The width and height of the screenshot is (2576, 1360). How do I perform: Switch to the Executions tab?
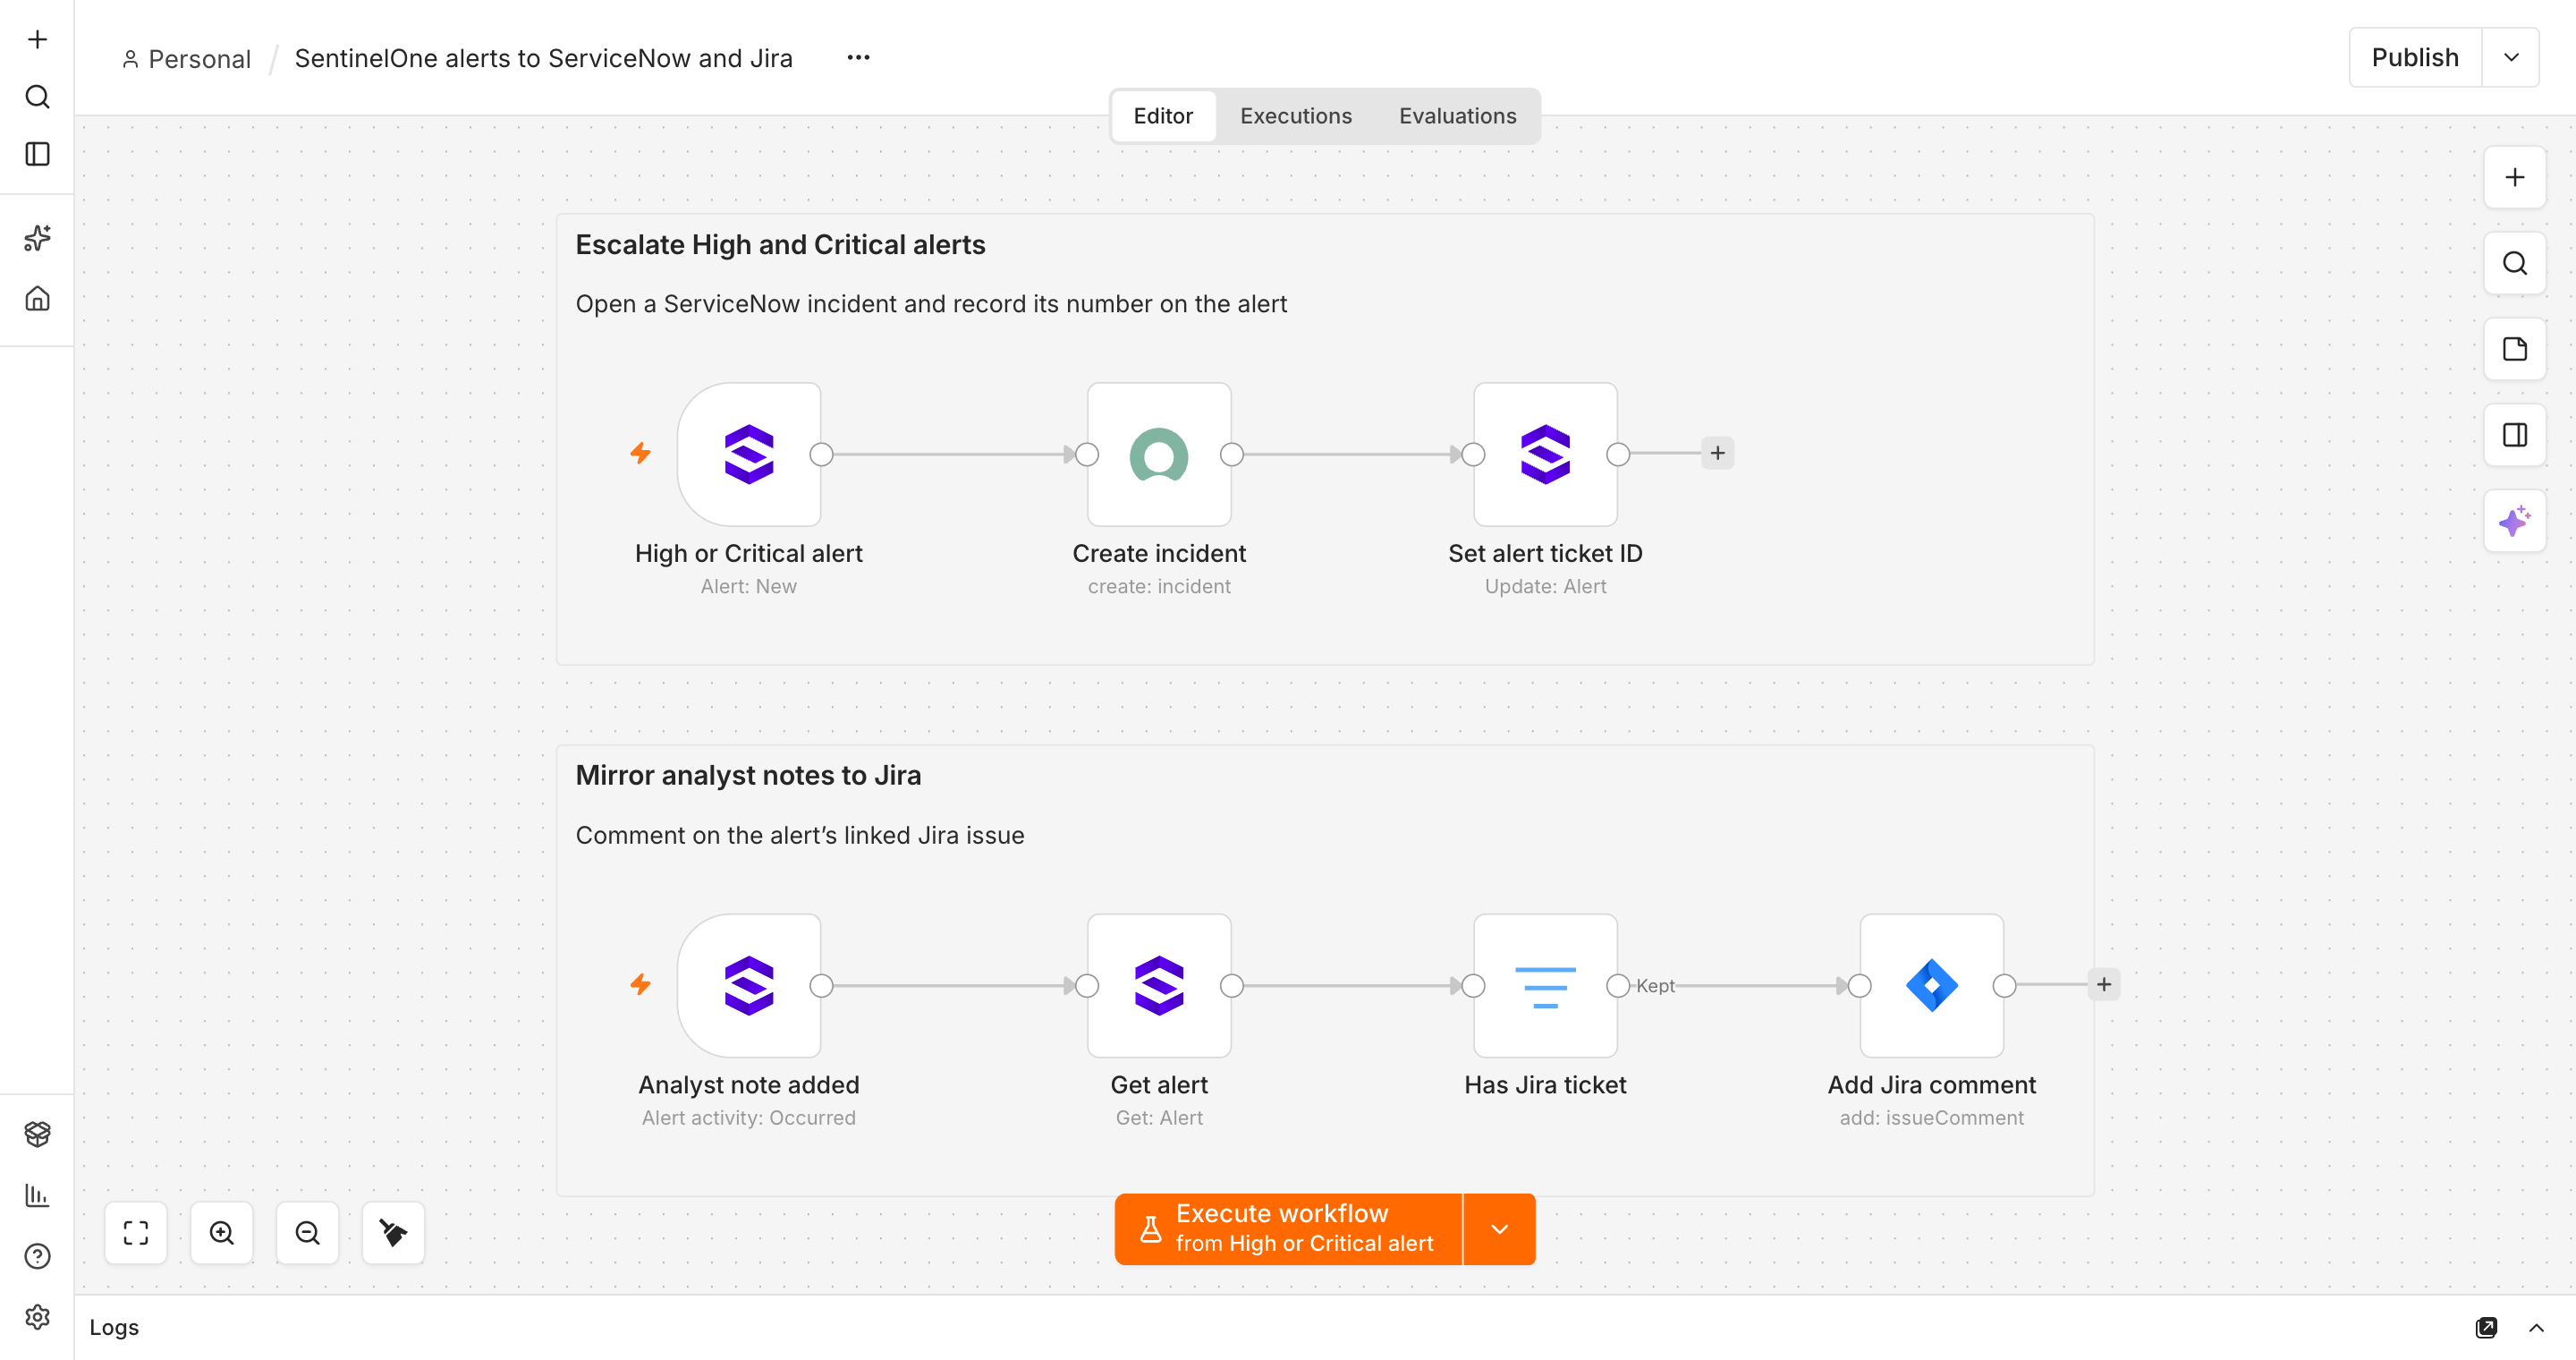pos(1295,116)
